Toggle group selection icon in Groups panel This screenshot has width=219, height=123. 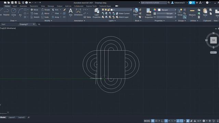[185, 17]
